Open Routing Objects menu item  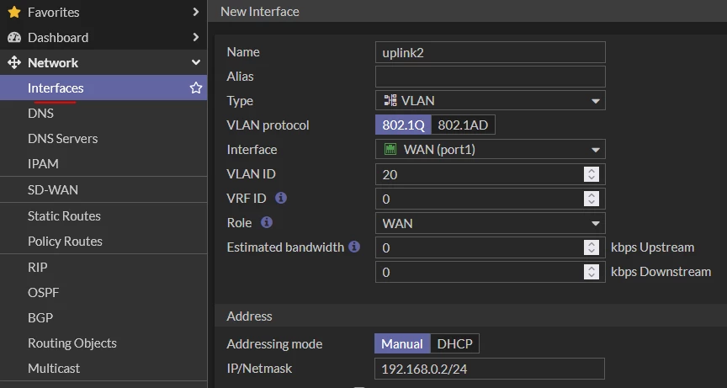point(103,343)
